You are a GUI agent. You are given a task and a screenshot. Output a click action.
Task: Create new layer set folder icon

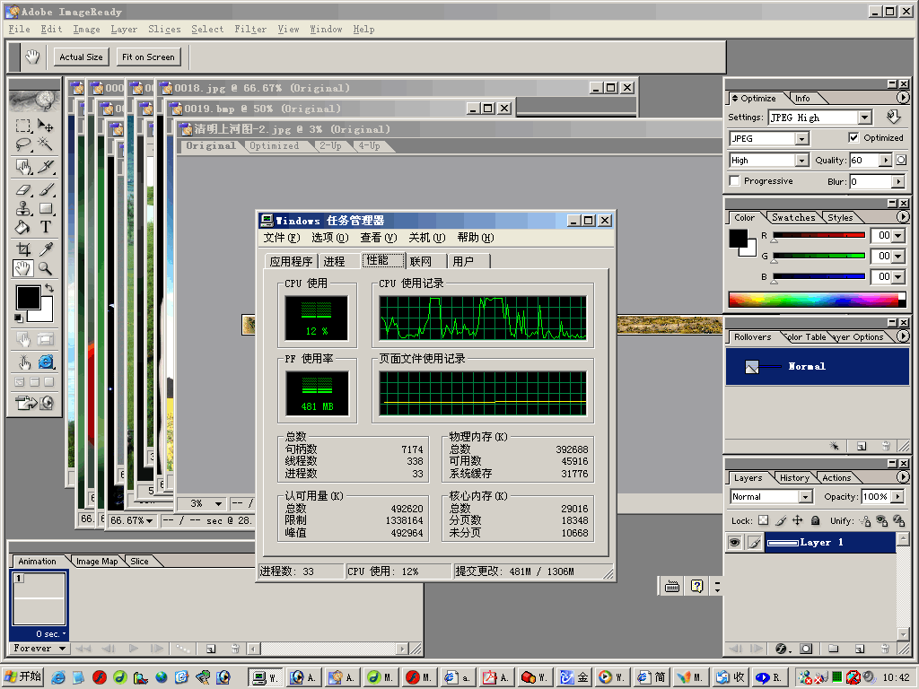[834, 649]
